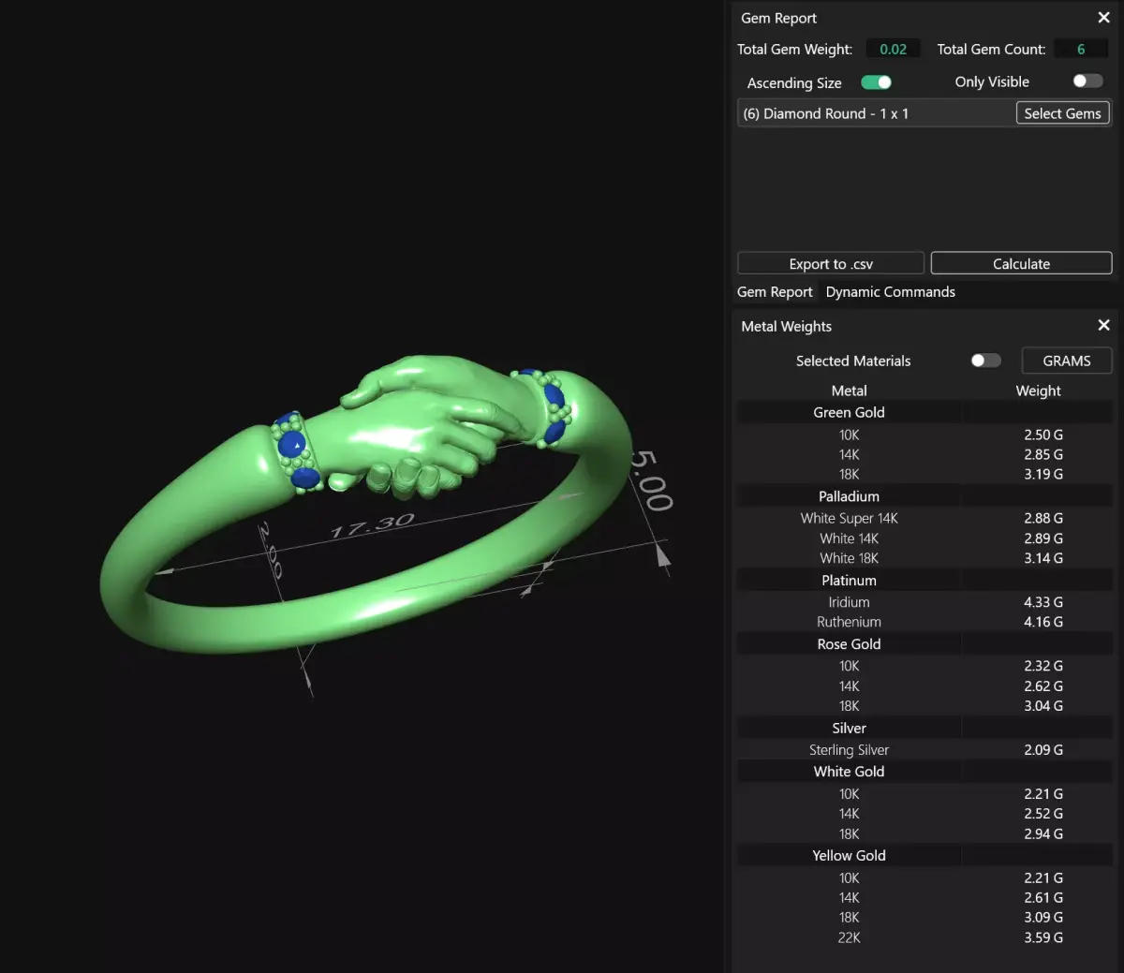Switch to the Gem Report tab

click(775, 292)
